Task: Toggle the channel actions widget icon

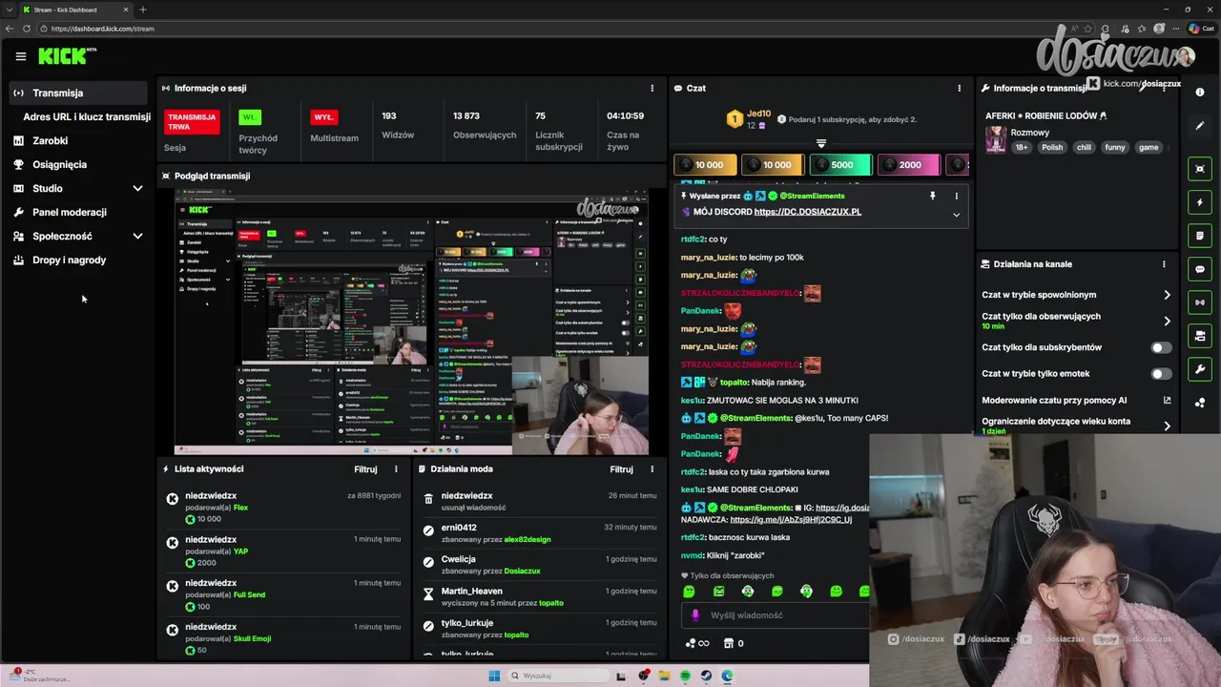Action: (1200, 336)
